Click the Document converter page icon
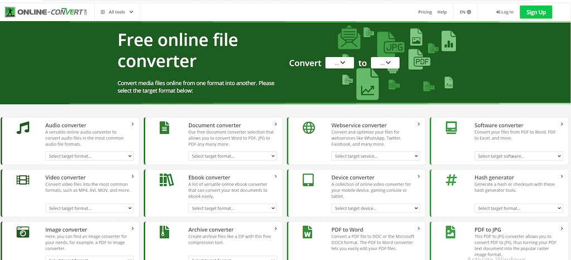The width and height of the screenshot is (571, 260). [164, 128]
